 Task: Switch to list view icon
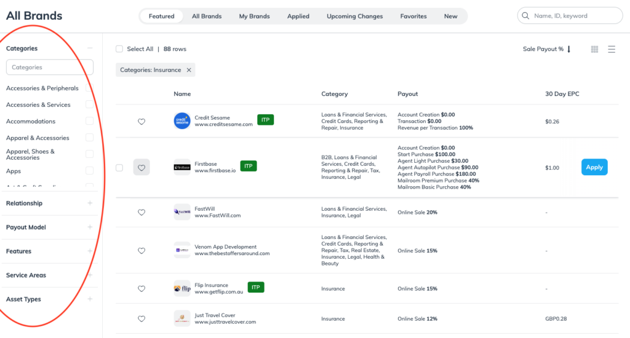coord(612,49)
